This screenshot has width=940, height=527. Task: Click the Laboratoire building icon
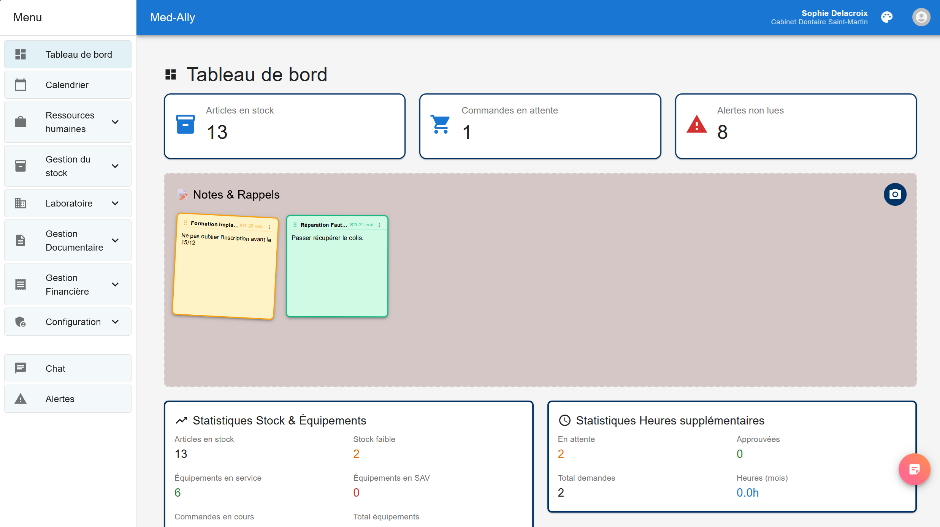21,203
